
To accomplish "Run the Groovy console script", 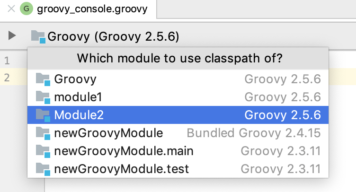I will coord(12,35).
